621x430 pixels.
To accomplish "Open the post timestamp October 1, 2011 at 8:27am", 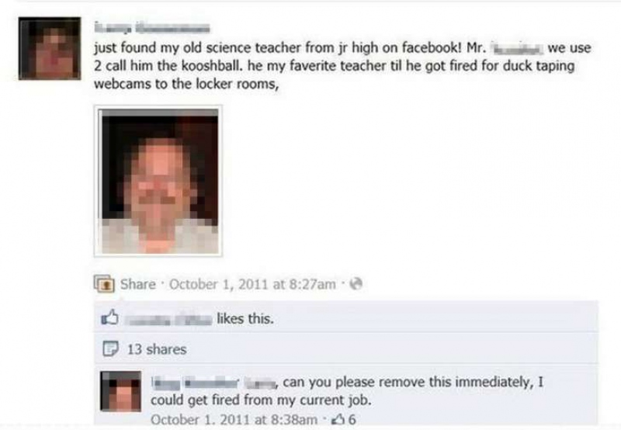I will click(253, 284).
